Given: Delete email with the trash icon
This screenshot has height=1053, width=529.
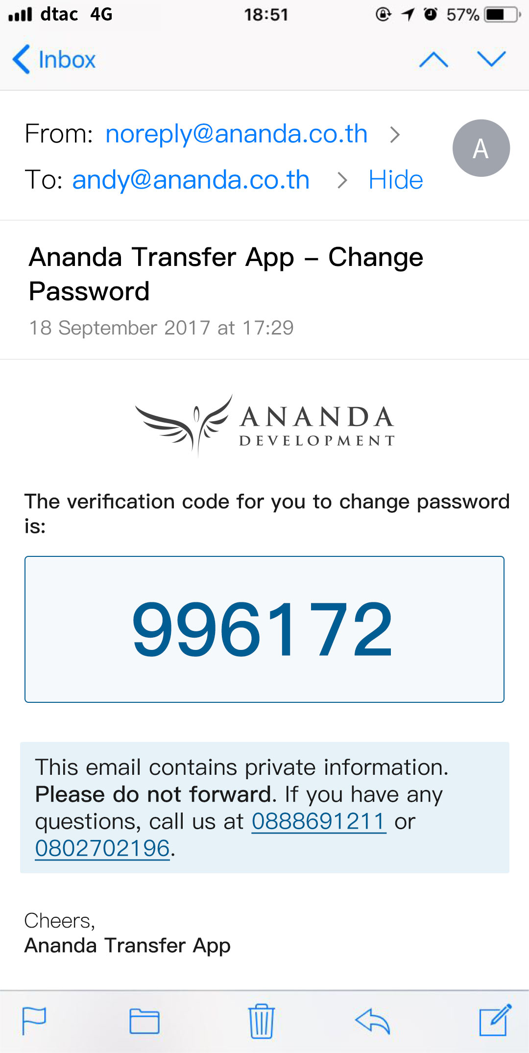Looking at the screenshot, I should point(262,1021).
